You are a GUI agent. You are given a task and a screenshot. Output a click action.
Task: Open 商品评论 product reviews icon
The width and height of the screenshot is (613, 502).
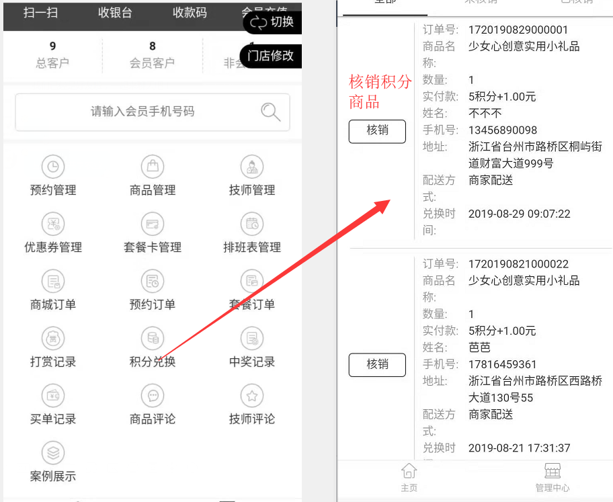(153, 396)
